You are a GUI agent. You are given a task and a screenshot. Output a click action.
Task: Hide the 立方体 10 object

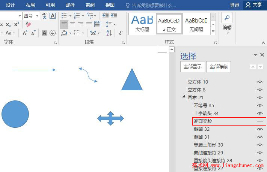point(260,82)
